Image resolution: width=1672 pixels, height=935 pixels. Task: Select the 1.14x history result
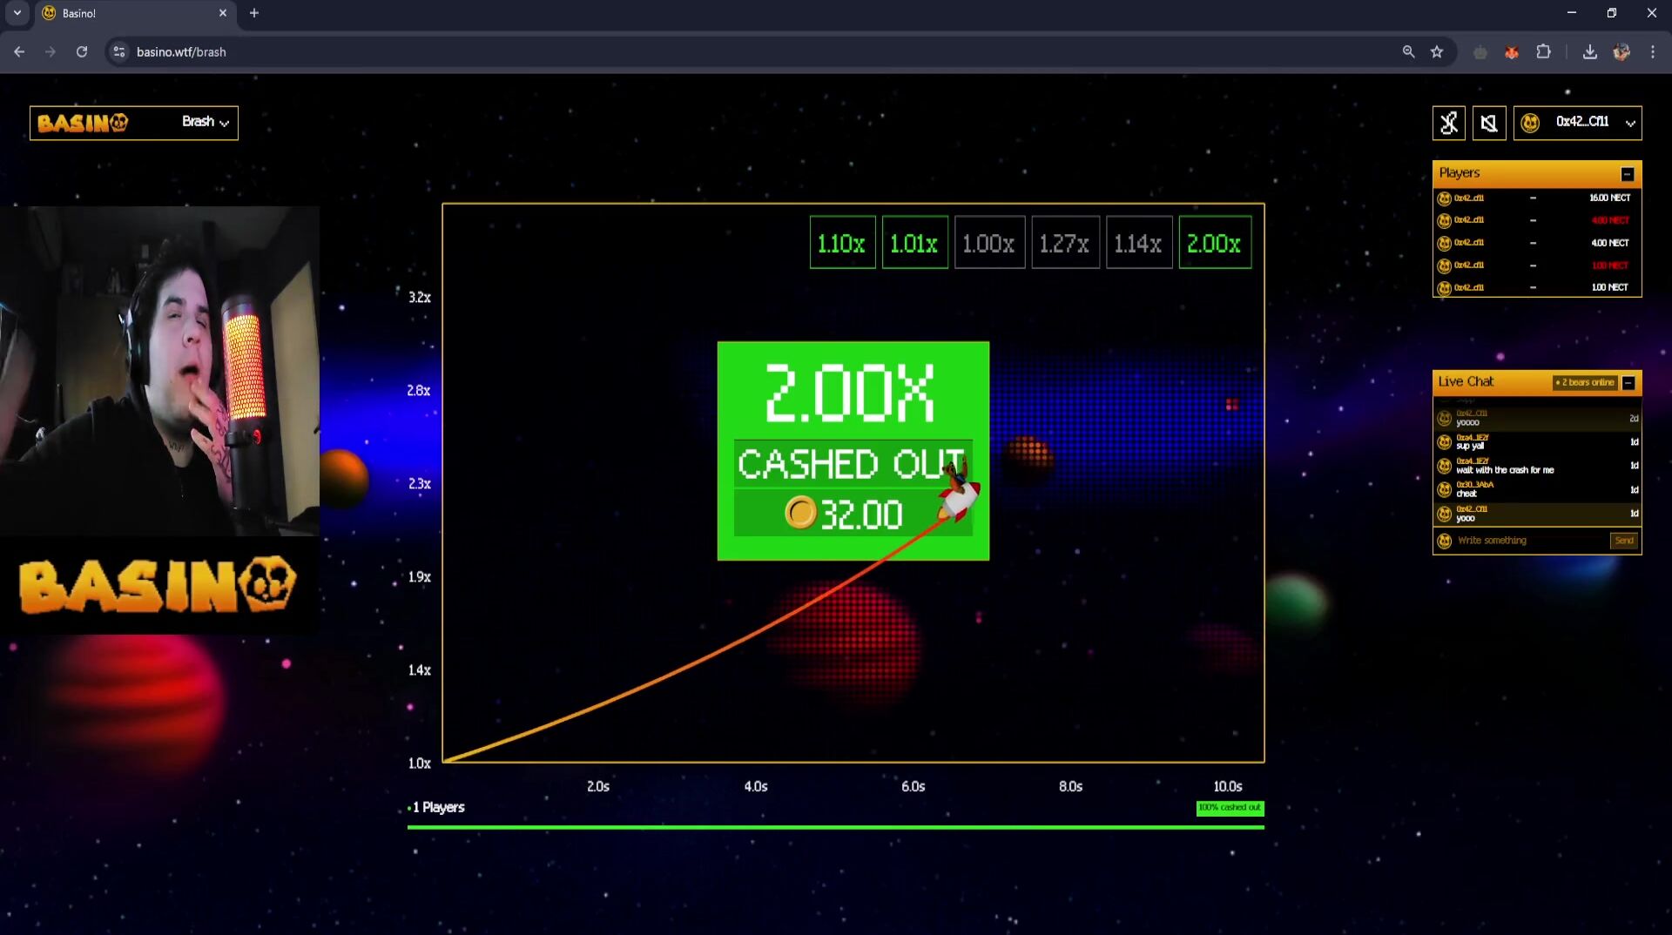tap(1139, 243)
